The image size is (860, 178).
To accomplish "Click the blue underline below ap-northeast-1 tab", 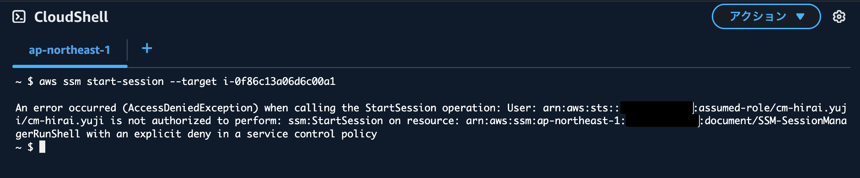I will tap(70, 67).
